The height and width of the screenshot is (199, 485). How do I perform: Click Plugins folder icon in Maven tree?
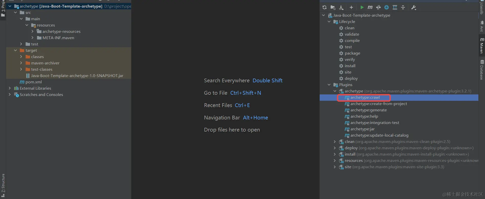pos(336,85)
